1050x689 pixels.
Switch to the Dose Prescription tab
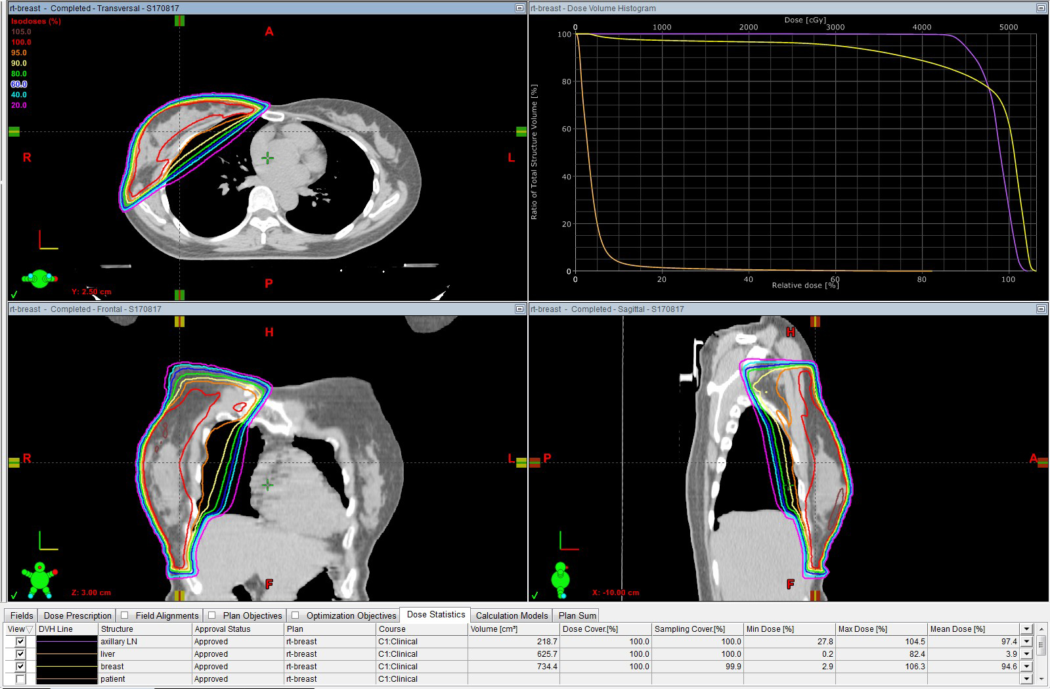[x=77, y=615]
